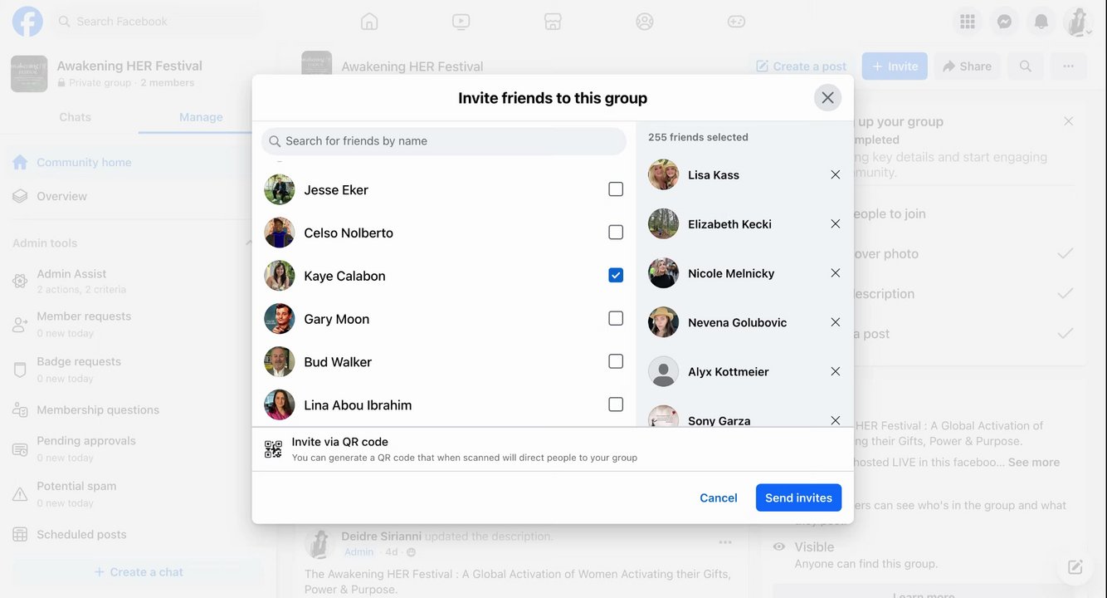Cancel the invite dialog
Screen dimensions: 1107x598
coord(719,498)
